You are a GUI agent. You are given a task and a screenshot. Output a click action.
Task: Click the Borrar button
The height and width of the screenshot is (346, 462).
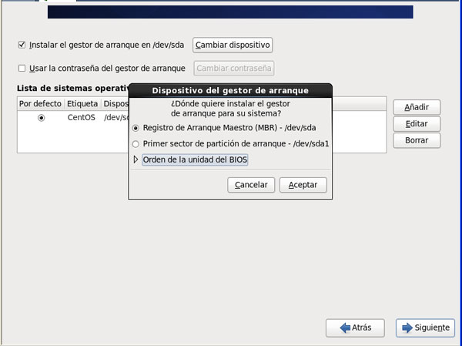pyautogui.click(x=417, y=140)
